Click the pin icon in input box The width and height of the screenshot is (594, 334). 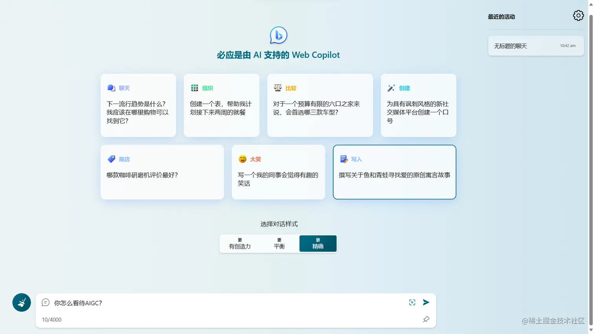coord(426,319)
